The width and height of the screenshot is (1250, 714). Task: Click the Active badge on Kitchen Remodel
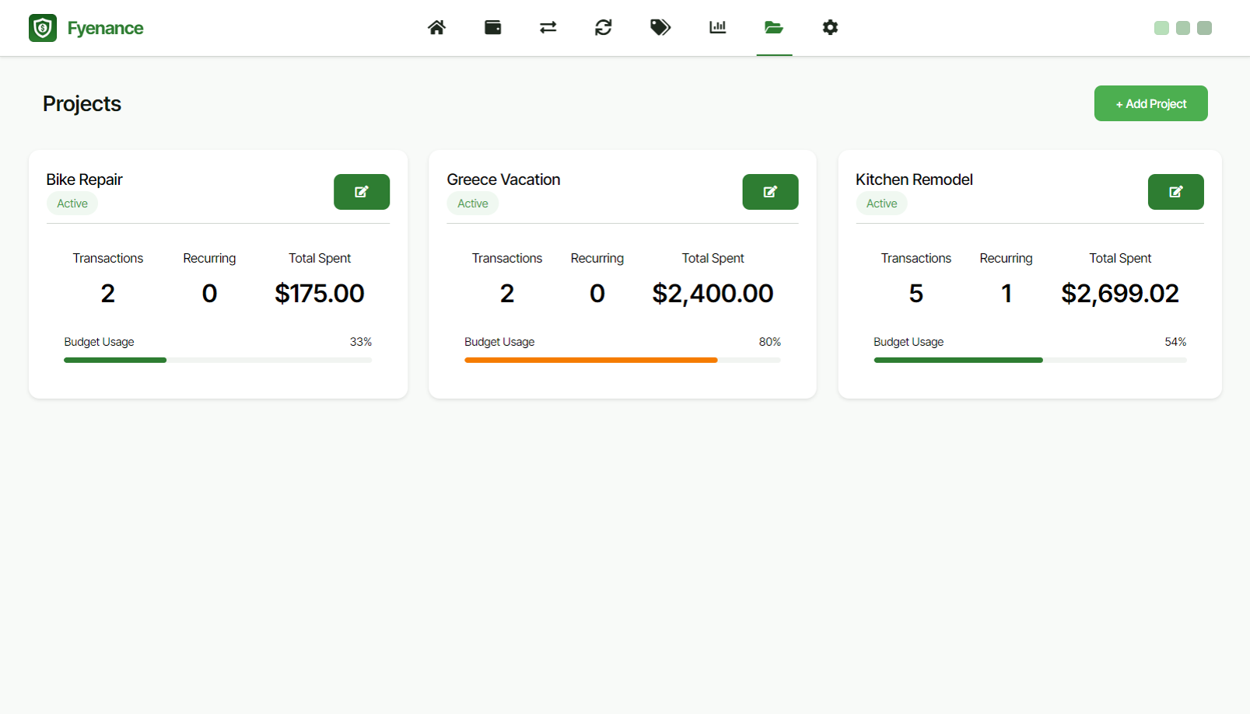pos(881,203)
